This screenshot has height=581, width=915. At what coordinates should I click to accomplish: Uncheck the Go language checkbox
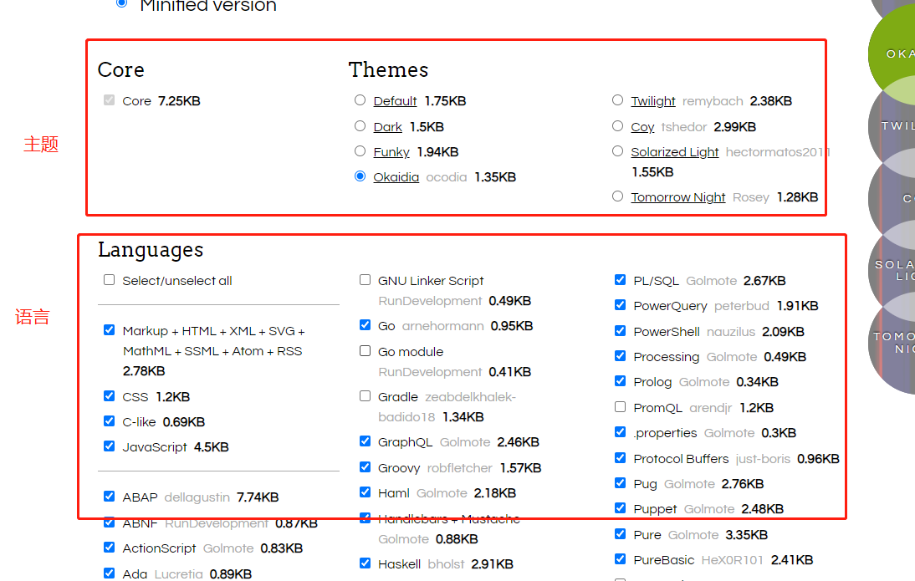coord(365,325)
